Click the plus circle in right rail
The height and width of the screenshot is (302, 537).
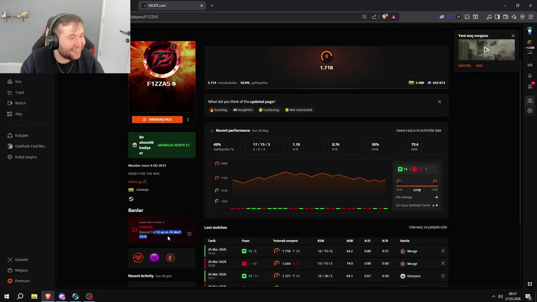[x=530, y=111]
